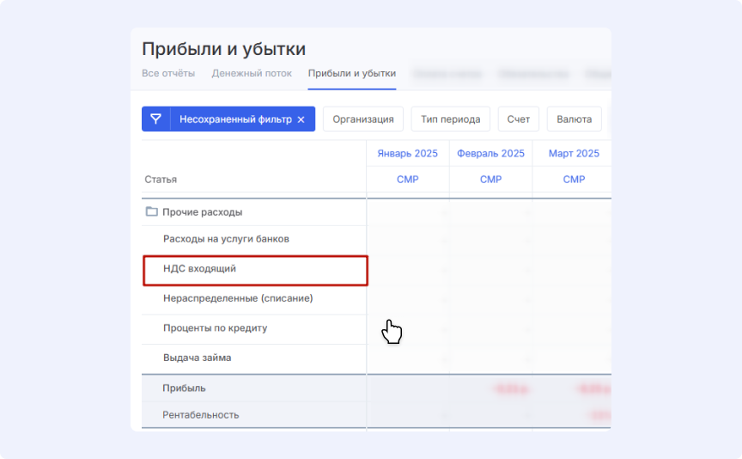Open the Валюта filter dropdown
The height and width of the screenshot is (459, 742).
(x=574, y=119)
